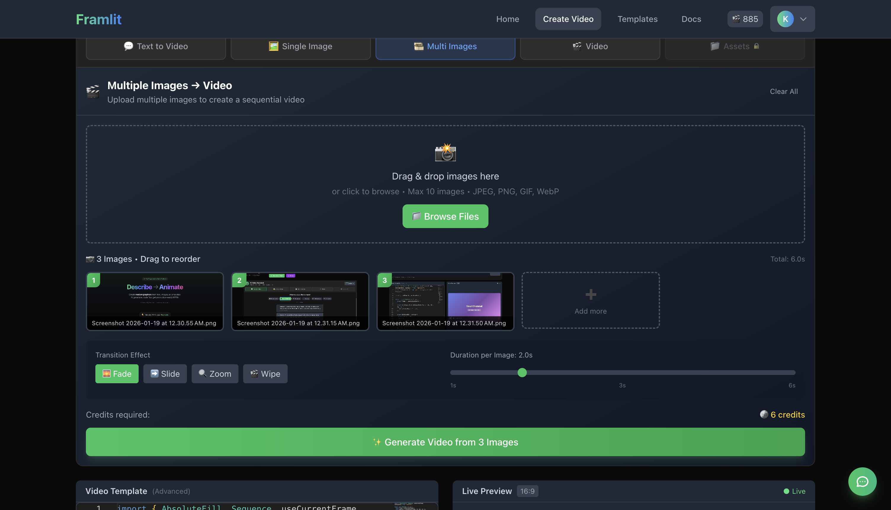Click the plus icon to add more

coord(591,294)
